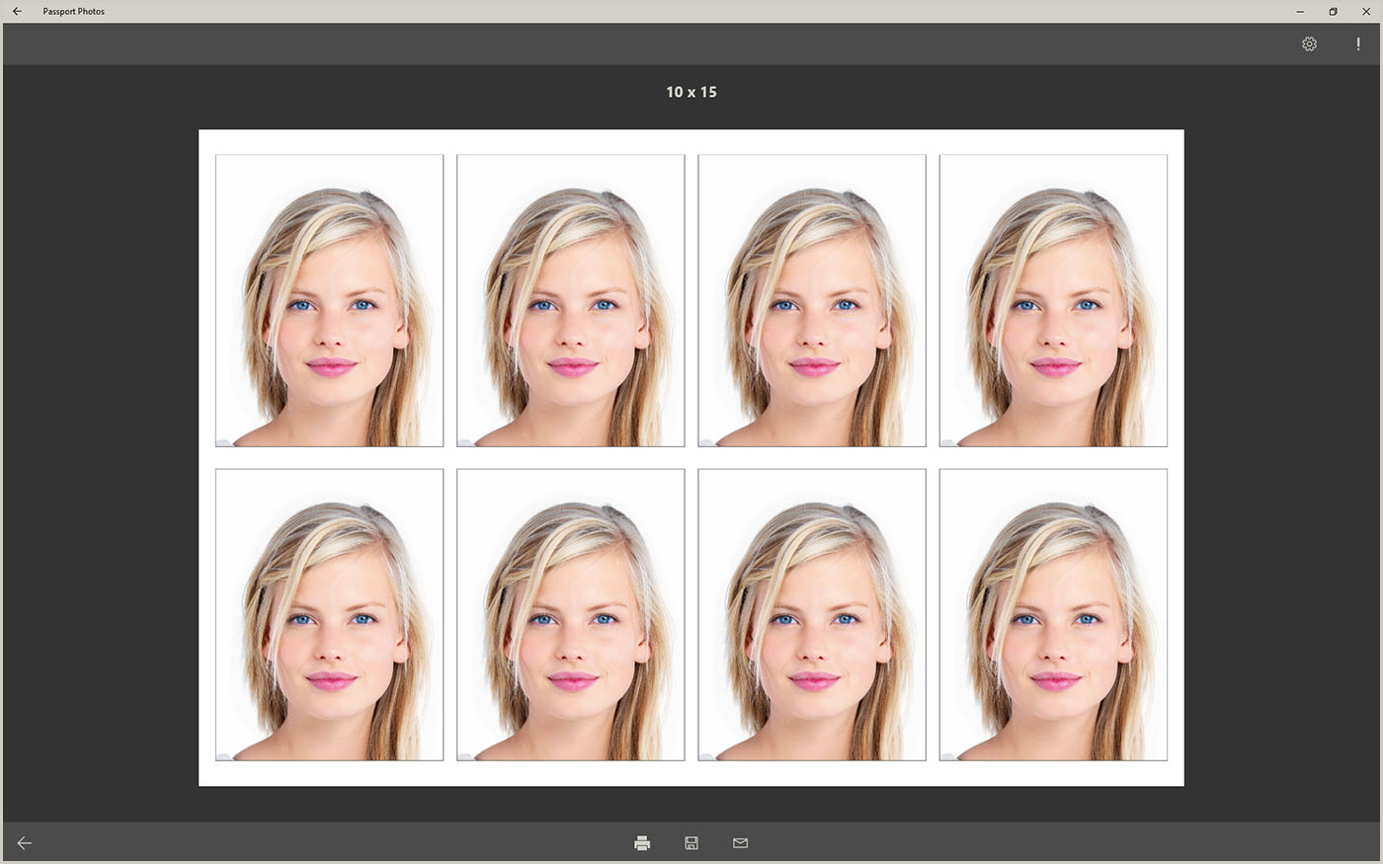This screenshot has width=1383, height=864.
Task: Select the bottom-left passport photo
Action: click(329, 614)
